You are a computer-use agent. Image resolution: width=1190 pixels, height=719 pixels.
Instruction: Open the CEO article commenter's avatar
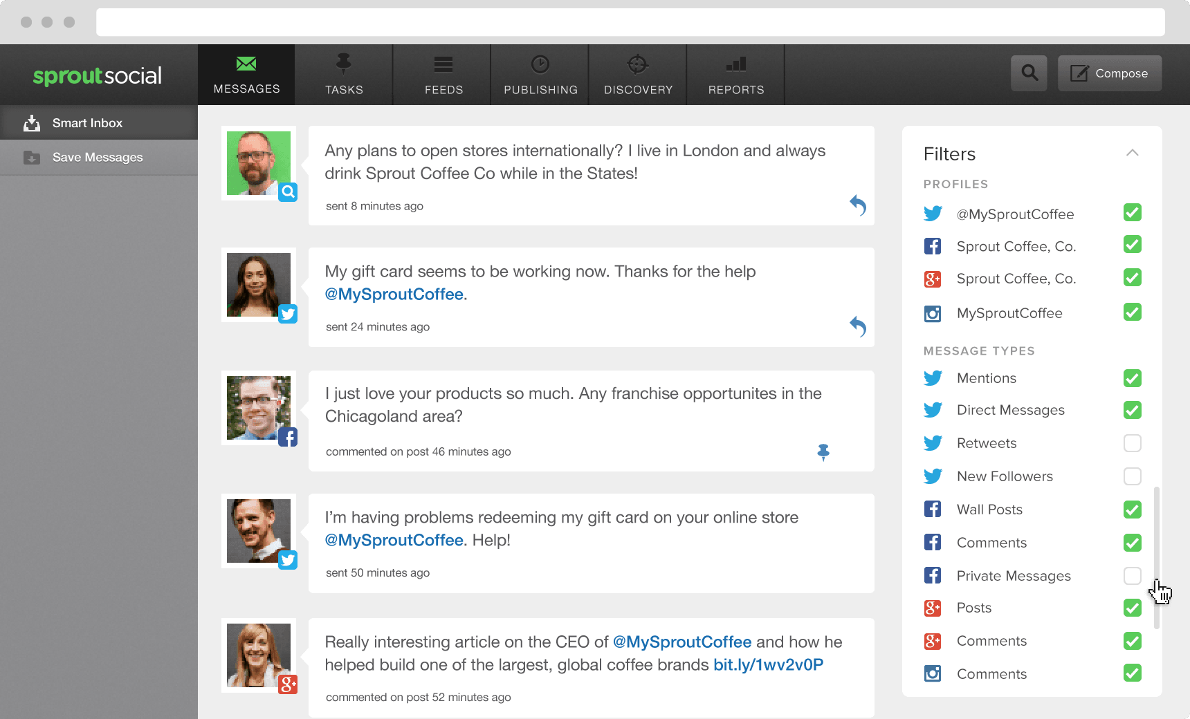pyautogui.click(x=259, y=655)
